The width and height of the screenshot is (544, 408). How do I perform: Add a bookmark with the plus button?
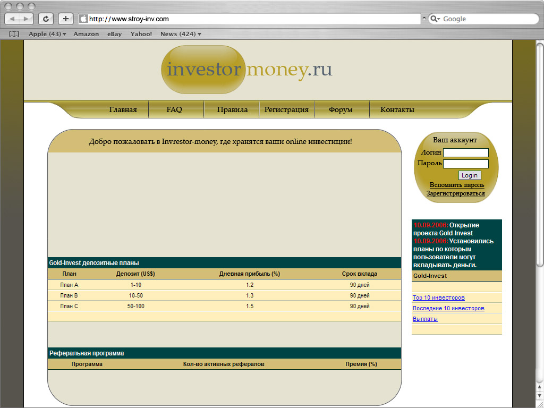[65, 19]
